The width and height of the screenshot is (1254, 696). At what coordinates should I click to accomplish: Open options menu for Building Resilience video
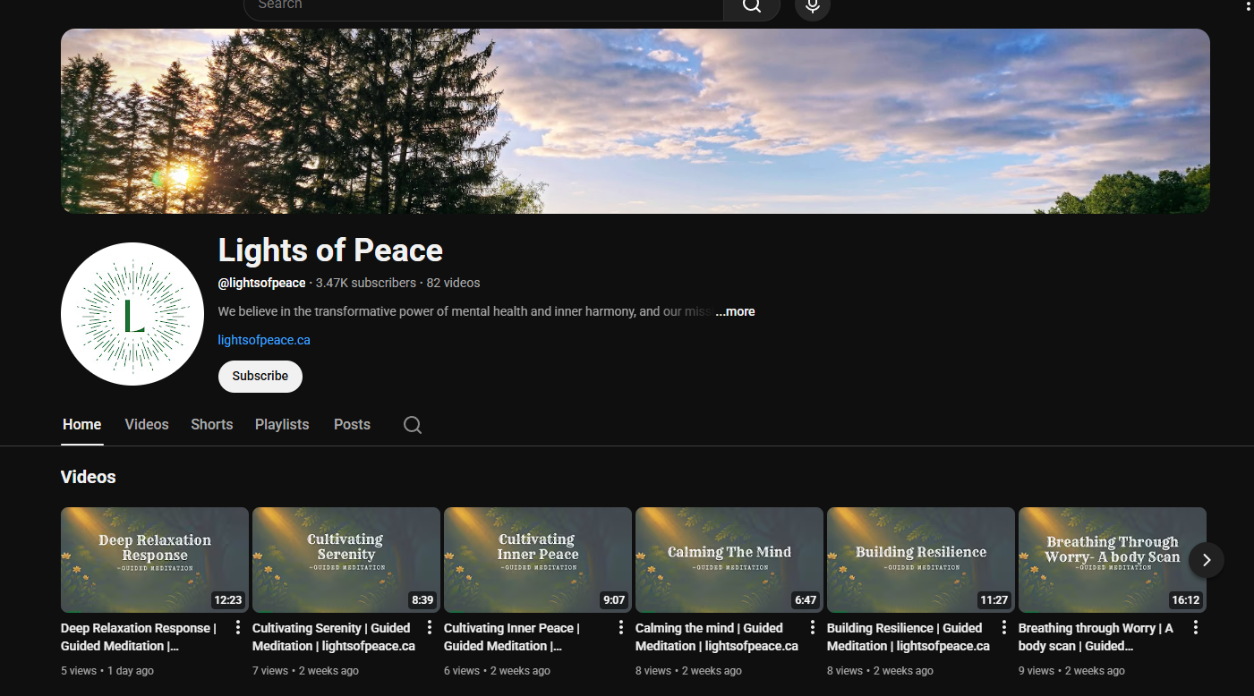tap(1003, 627)
